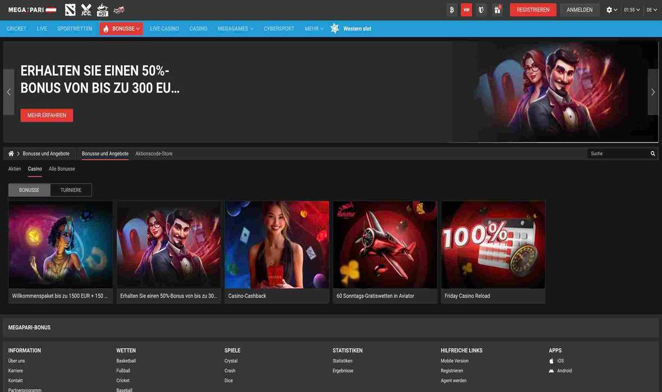The height and width of the screenshot is (392, 662).
Task: Click the HOT promotions icon
Action: 101,8
